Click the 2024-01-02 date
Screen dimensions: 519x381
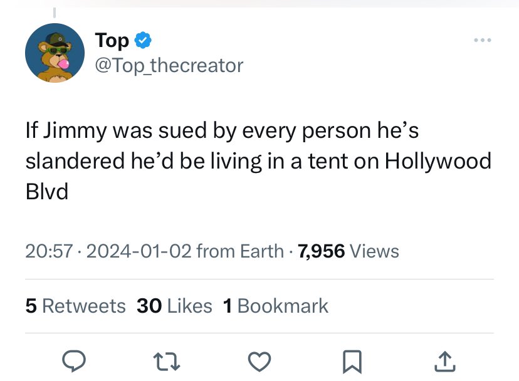click(x=139, y=251)
